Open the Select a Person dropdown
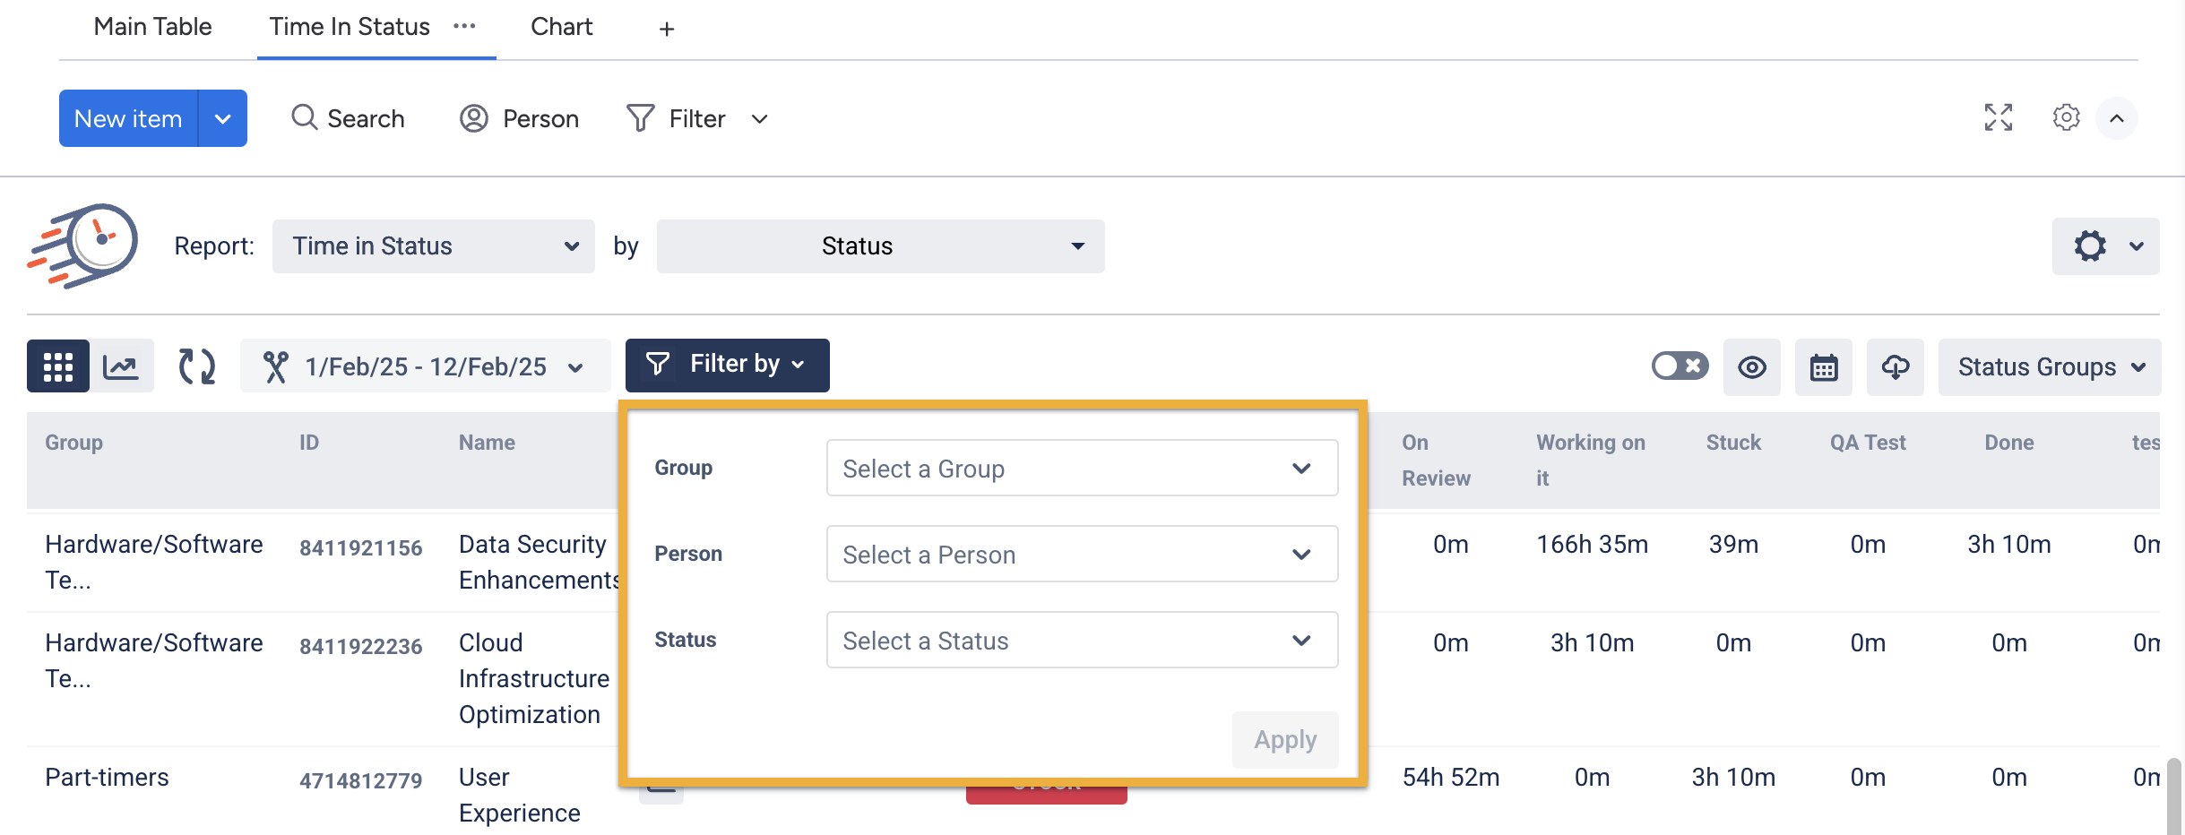Image resolution: width=2185 pixels, height=835 pixels. 1082,554
